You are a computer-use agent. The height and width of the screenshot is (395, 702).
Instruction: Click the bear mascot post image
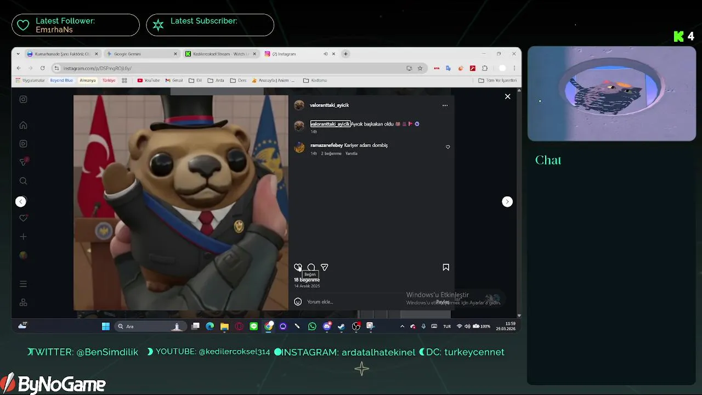pyautogui.click(x=181, y=203)
